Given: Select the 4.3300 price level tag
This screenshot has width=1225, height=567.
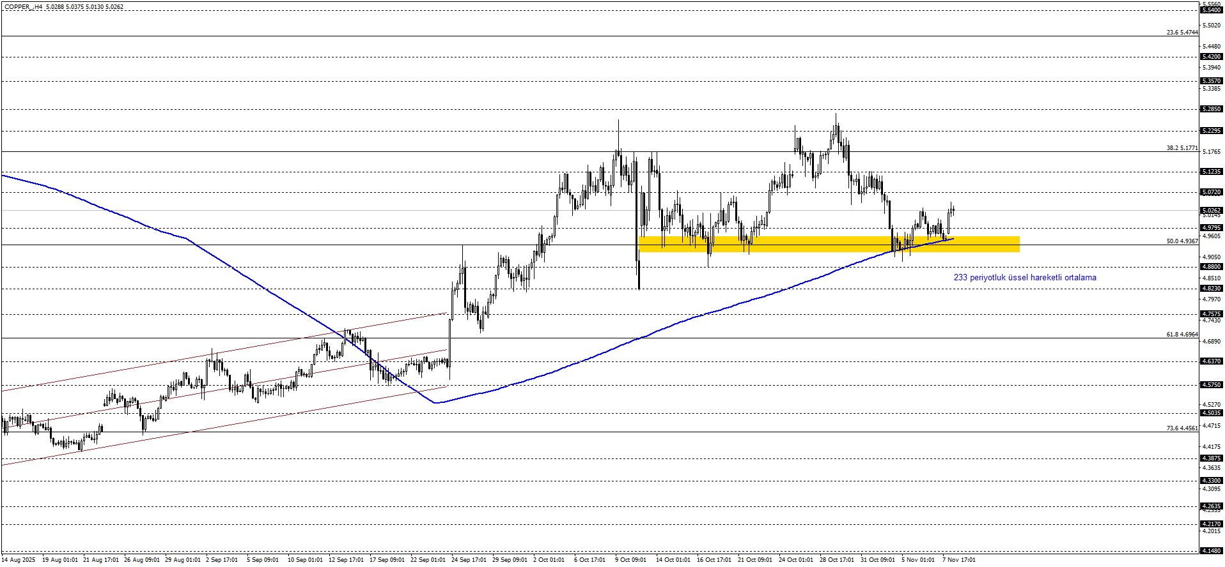Looking at the screenshot, I should click(x=1212, y=481).
